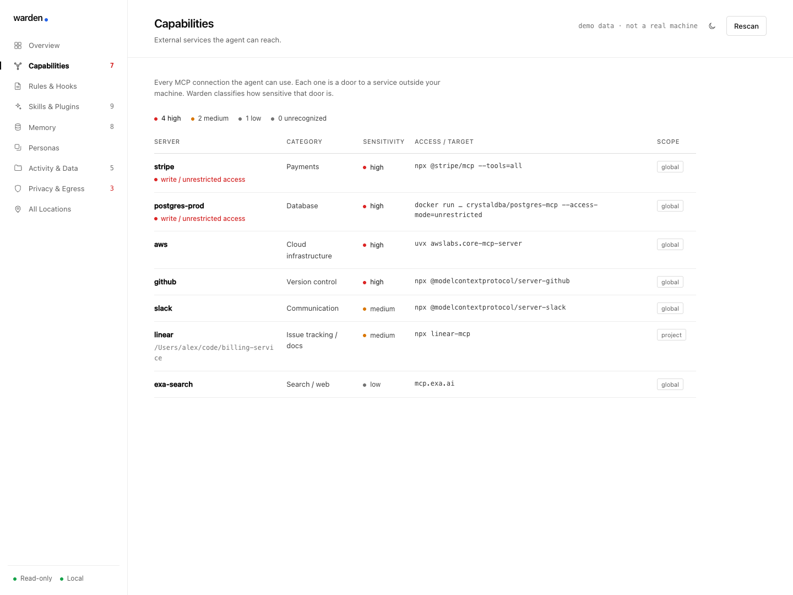Click the Skills & Plugins sparkle icon
This screenshot has width=793, height=595.
(x=18, y=107)
